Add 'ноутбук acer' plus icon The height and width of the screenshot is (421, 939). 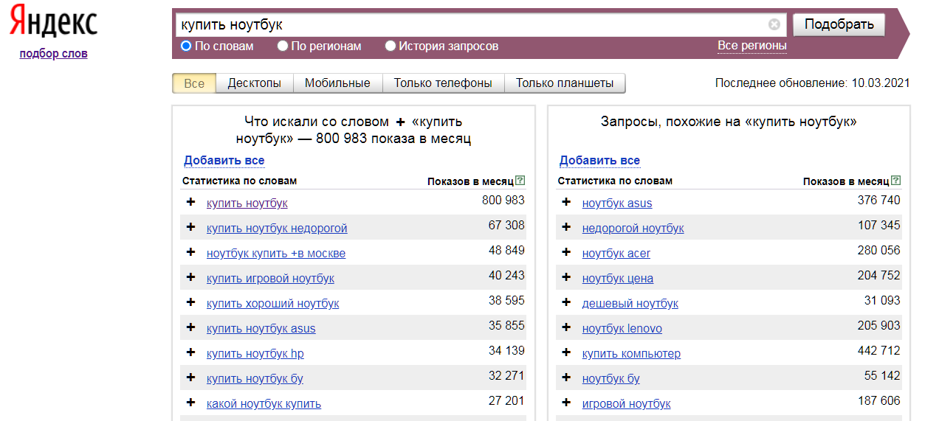566,252
